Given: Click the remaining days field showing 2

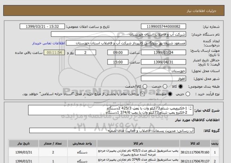Looking at the screenshot, I should 85,52.
